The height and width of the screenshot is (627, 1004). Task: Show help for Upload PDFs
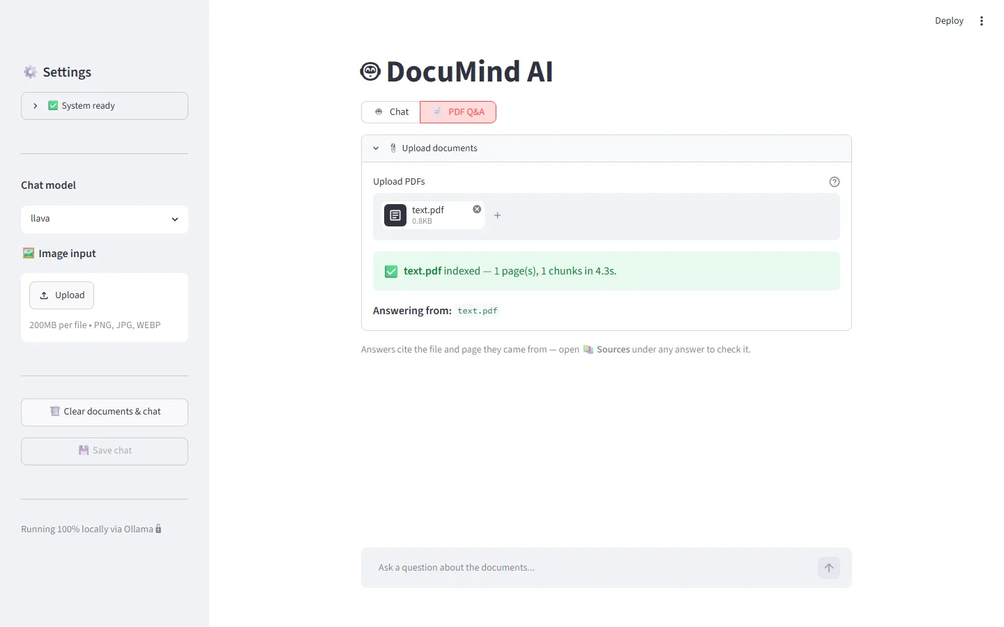coord(835,182)
